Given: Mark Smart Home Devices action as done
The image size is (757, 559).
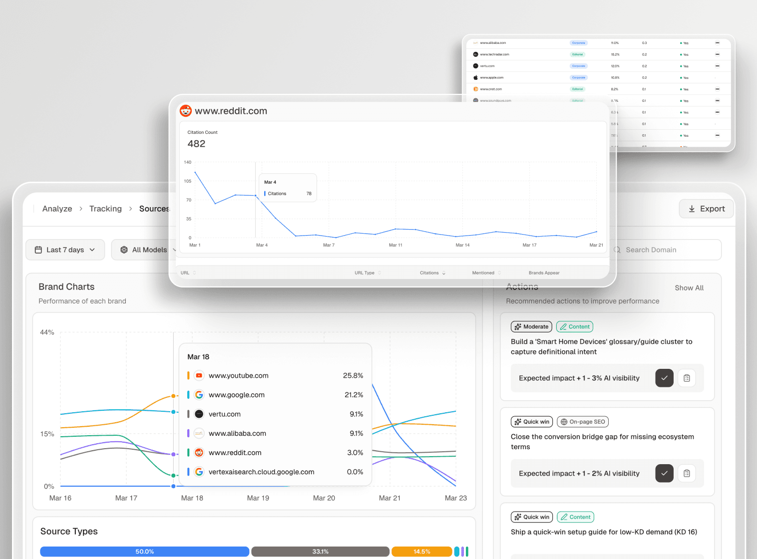Looking at the screenshot, I should [664, 378].
